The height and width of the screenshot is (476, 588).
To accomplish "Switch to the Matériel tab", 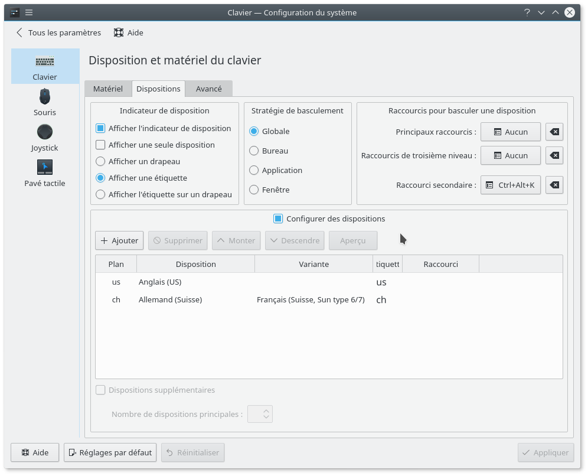I will pyautogui.click(x=108, y=89).
